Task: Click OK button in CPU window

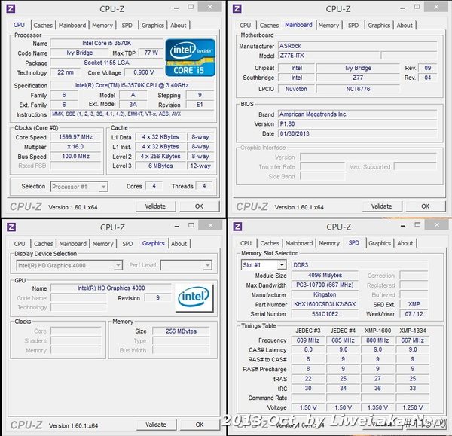Action: click(199, 206)
